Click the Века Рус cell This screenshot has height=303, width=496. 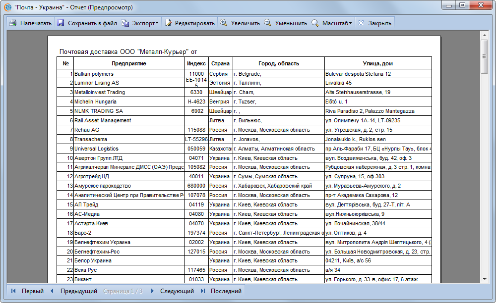129,270
